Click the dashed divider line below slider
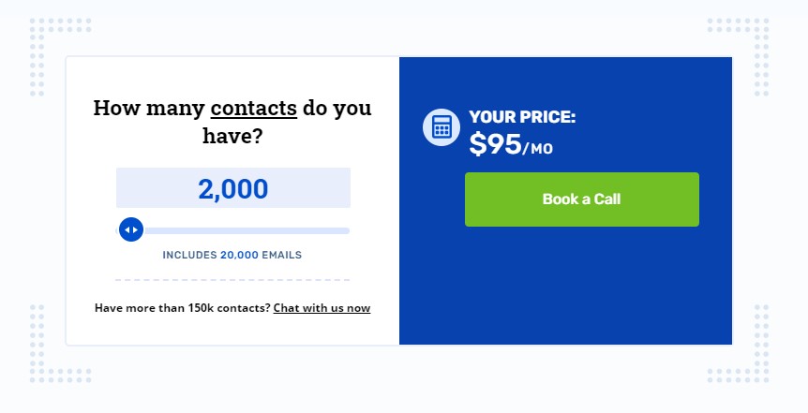 232,279
